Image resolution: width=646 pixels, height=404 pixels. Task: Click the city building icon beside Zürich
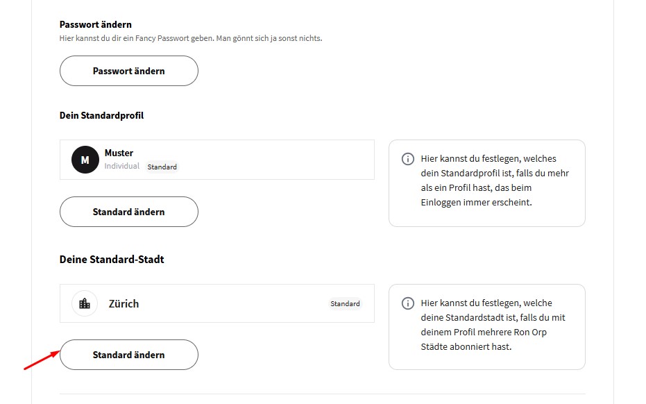click(85, 303)
